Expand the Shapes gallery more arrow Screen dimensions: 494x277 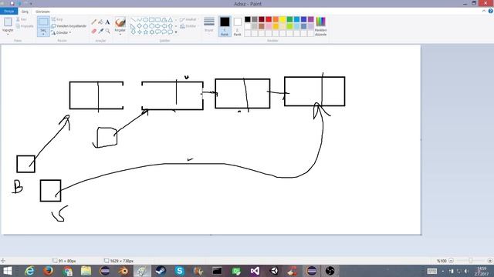176,32
